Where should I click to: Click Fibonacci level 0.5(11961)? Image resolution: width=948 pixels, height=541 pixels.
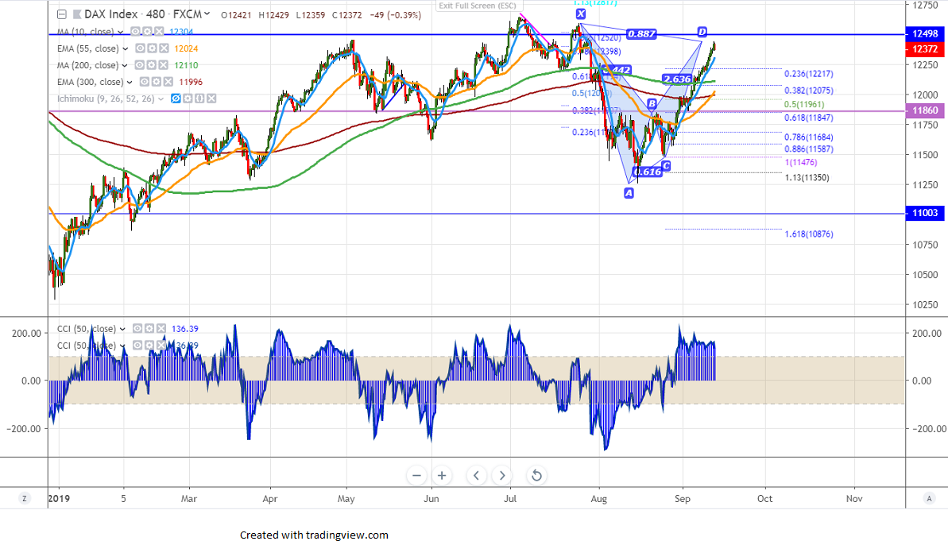[804, 105]
